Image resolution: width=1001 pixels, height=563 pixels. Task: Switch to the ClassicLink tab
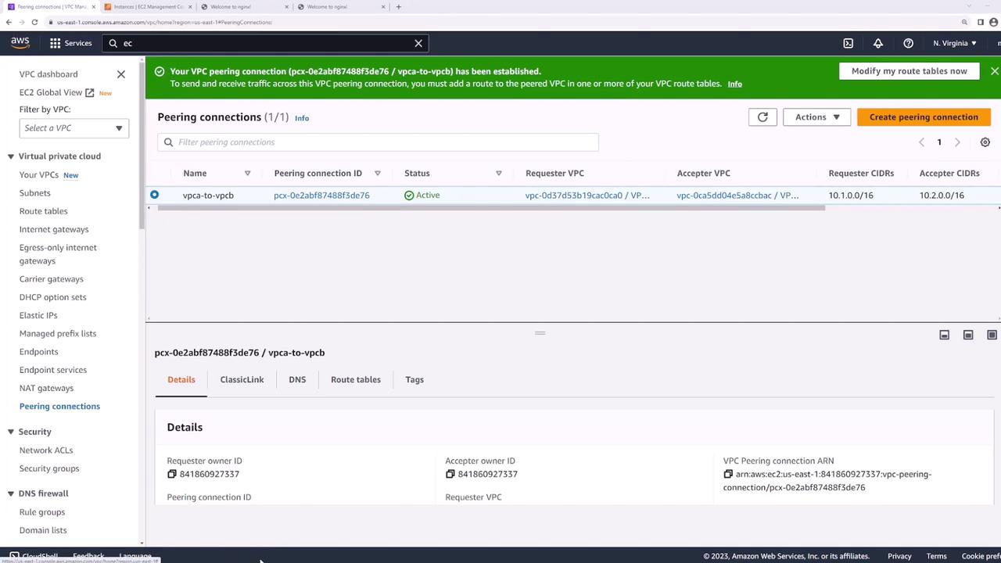(242, 379)
